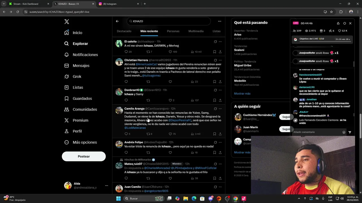The width and height of the screenshot is (362, 203).
Task: Like Andrés Felipe's post
Action: [x=170, y=153]
